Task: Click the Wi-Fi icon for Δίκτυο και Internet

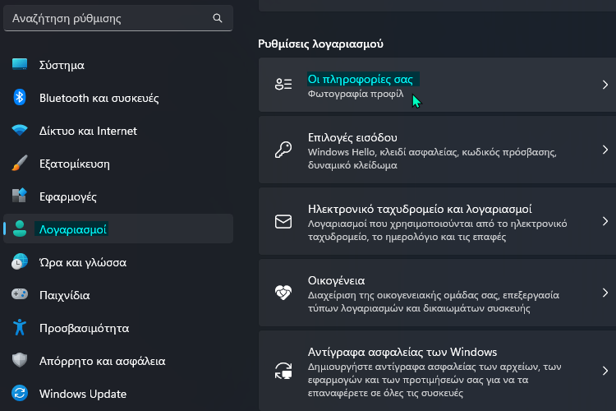Action: click(x=20, y=130)
